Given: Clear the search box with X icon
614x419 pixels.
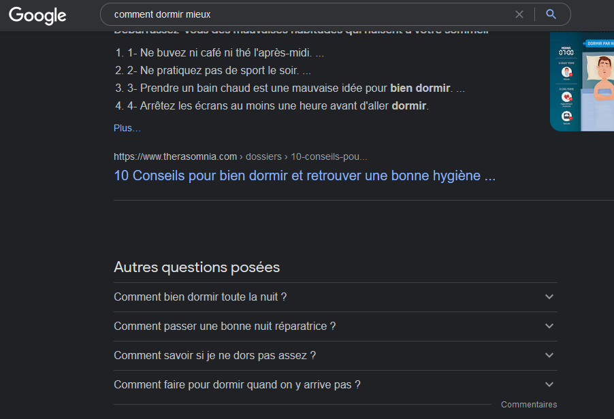Looking at the screenshot, I should [519, 14].
